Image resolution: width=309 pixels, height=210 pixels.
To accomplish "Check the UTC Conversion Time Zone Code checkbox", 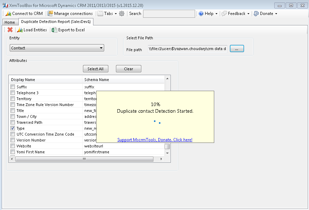I will [x=13, y=134].
